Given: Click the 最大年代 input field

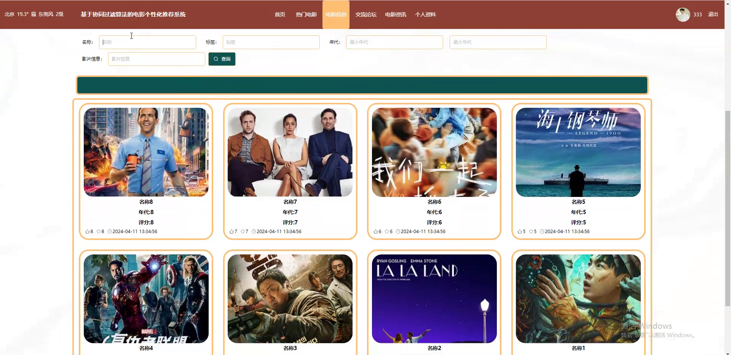Looking at the screenshot, I should 498,42.
